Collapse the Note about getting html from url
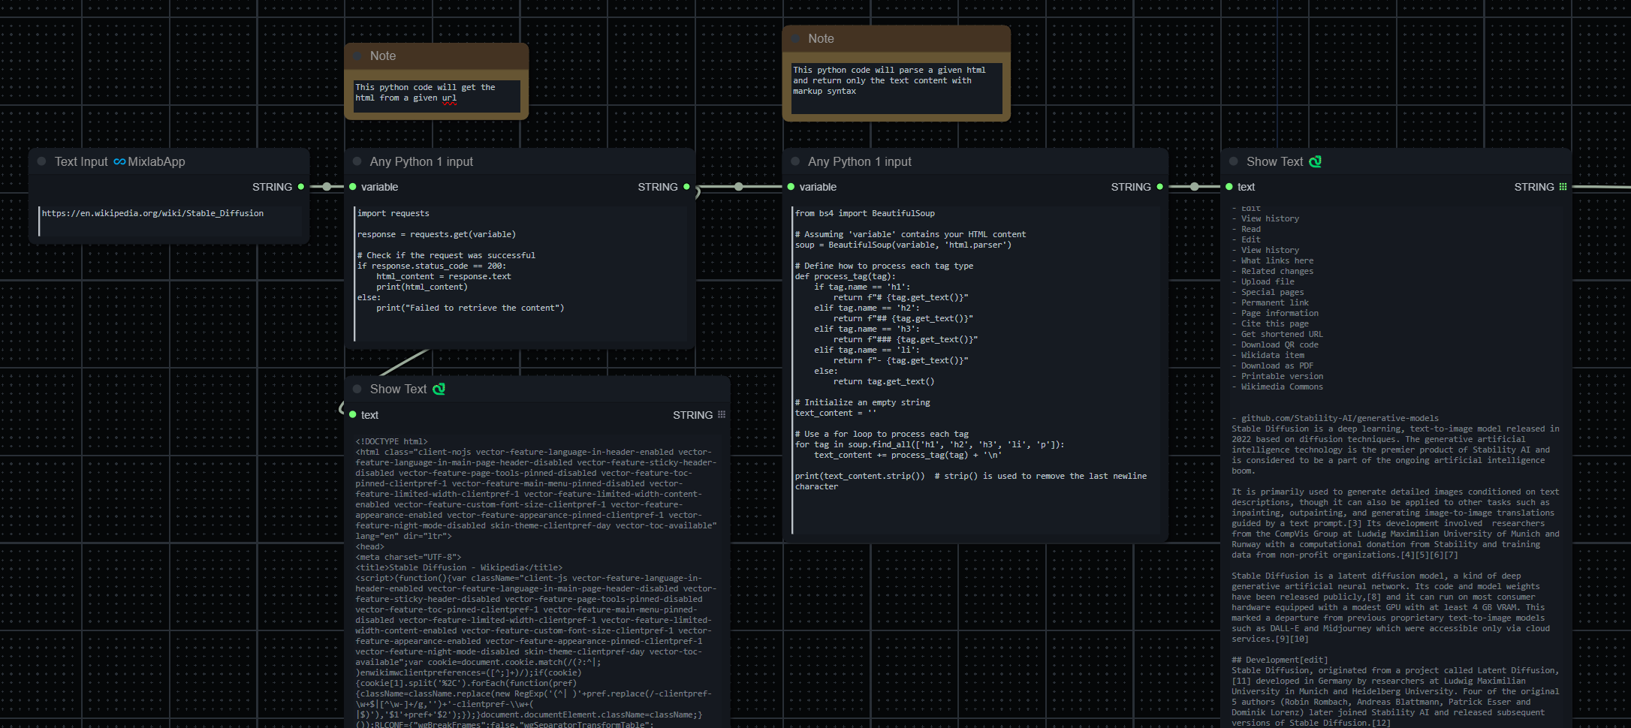1631x728 pixels. [357, 56]
